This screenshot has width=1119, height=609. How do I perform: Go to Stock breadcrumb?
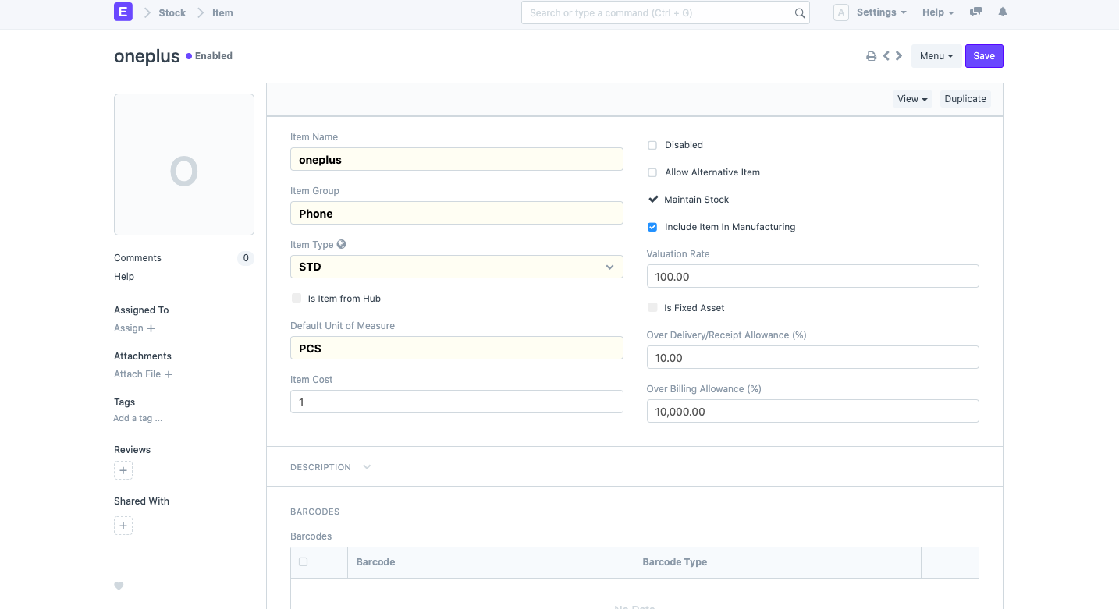tap(172, 12)
